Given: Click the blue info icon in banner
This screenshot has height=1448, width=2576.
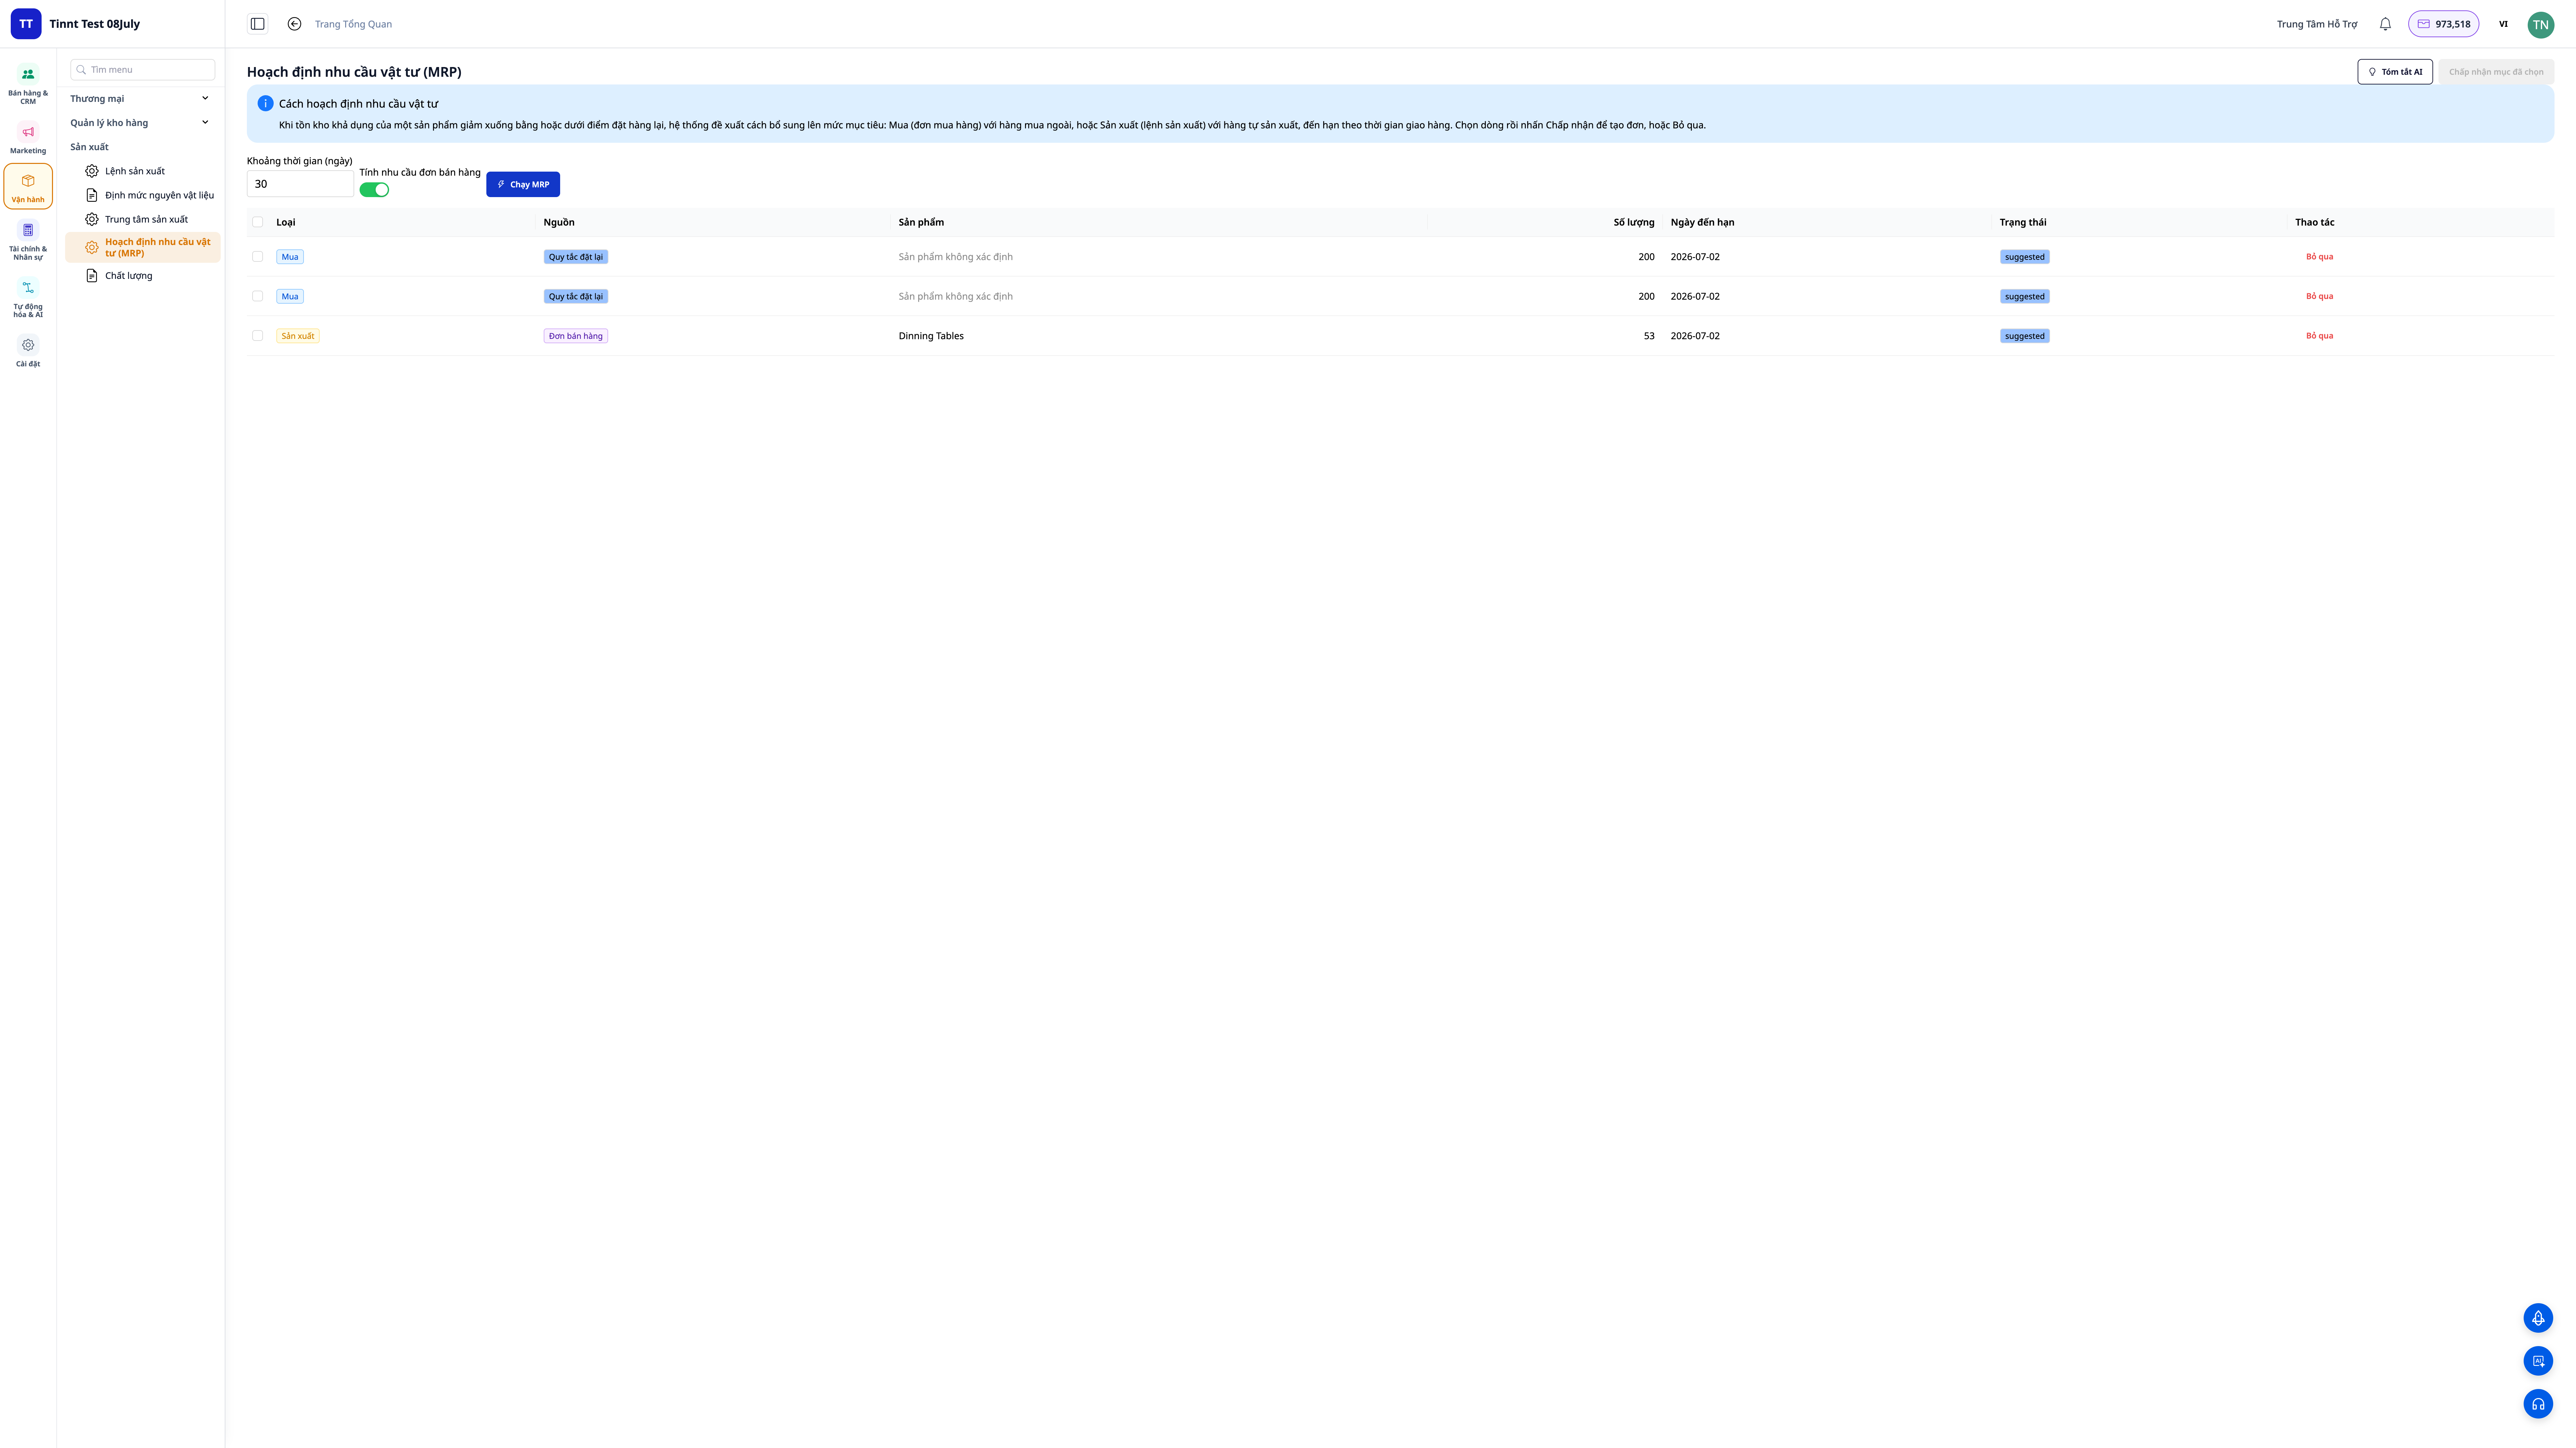Looking at the screenshot, I should [265, 103].
